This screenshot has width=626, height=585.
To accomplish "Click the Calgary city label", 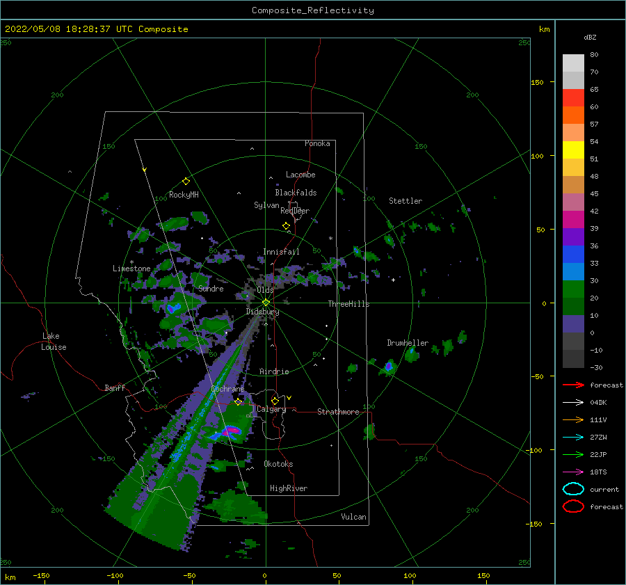I will [x=271, y=409].
